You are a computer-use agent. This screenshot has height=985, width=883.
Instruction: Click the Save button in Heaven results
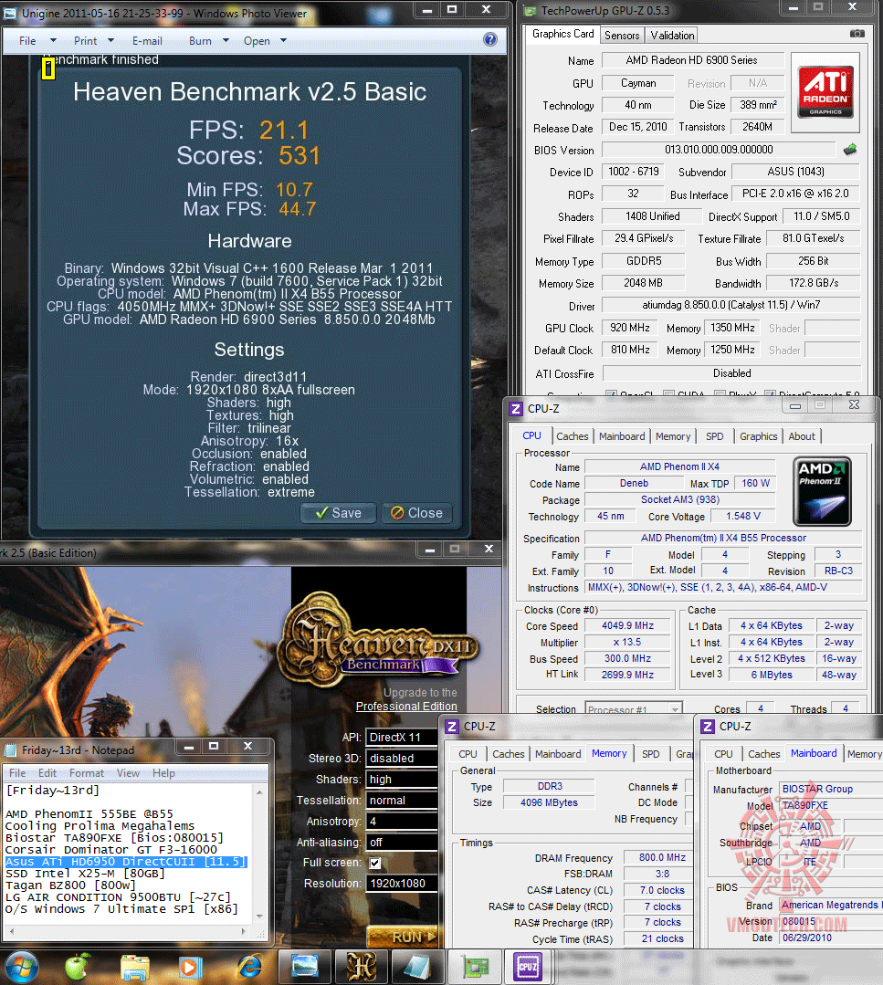point(338,513)
